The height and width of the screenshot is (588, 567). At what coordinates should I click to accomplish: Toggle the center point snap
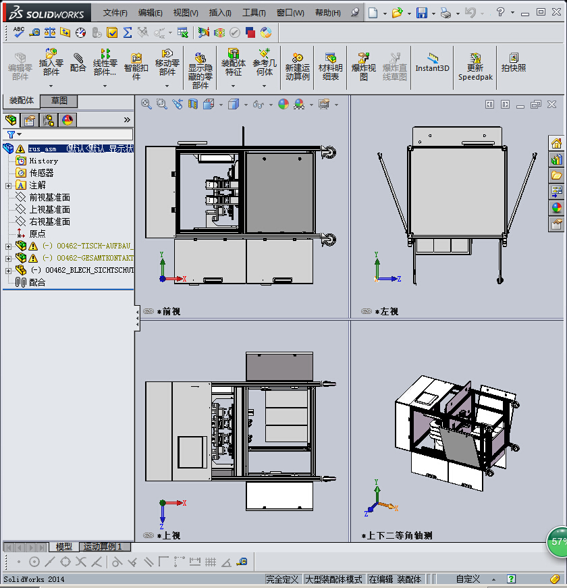(x=34, y=562)
